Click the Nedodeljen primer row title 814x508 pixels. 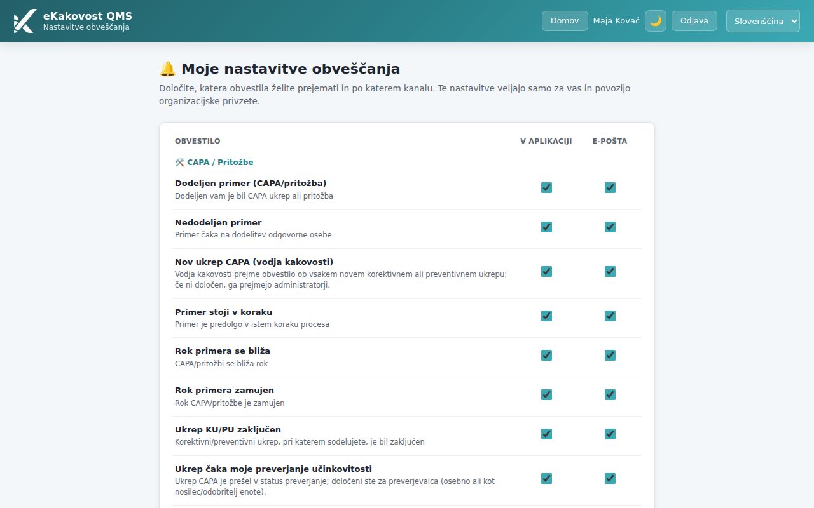tap(218, 223)
